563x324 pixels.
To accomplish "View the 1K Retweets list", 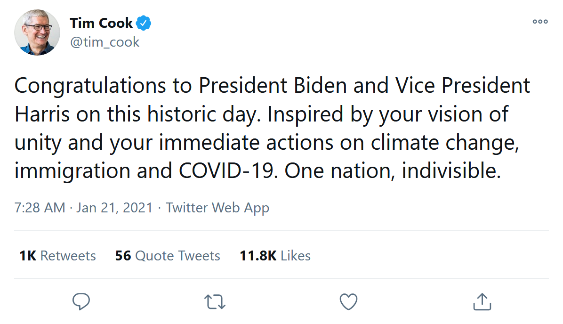I will pyautogui.click(x=57, y=256).
